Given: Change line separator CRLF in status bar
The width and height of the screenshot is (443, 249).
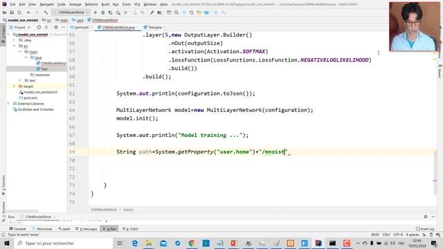Looking at the screenshot, I should [386, 234].
